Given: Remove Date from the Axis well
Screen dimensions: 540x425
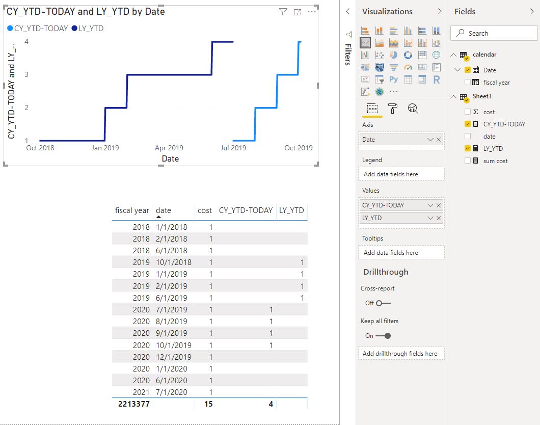Looking at the screenshot, I should (x=439, y=140).
